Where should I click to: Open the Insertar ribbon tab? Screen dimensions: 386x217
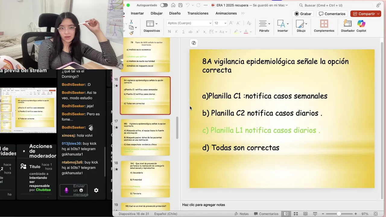[x=137, y=13]
